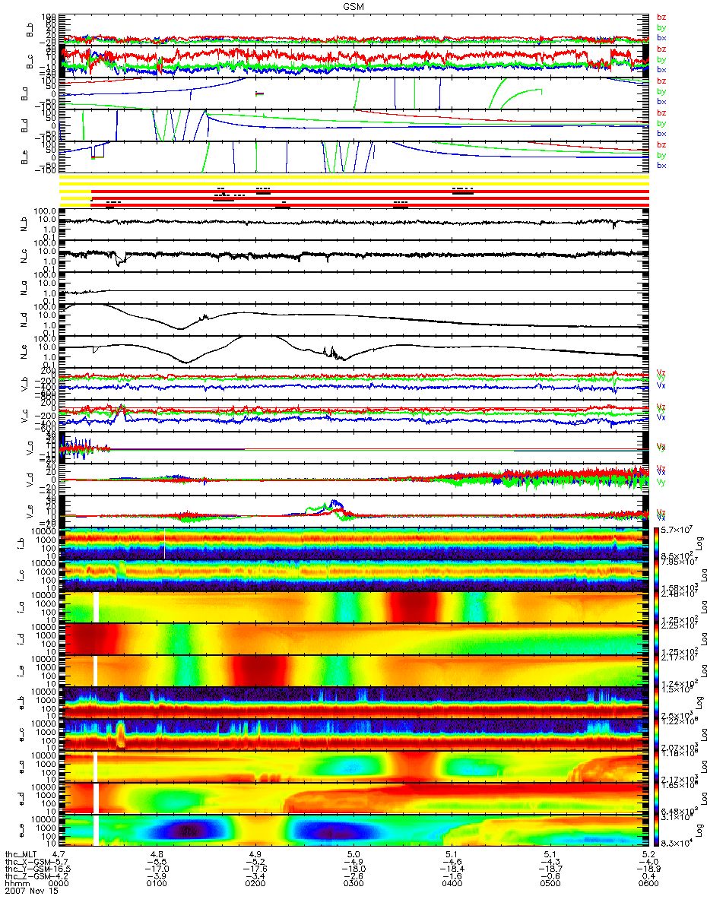Select the B_c panel axis label
Screen dimensions: 707x912
(x=30, y=61)
